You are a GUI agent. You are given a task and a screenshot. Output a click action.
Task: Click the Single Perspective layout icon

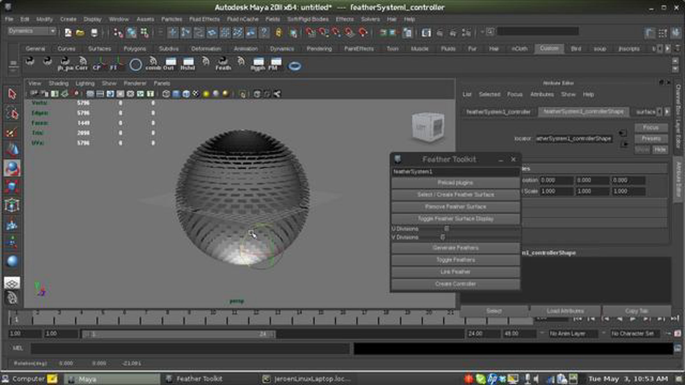[x=12, y=283]
